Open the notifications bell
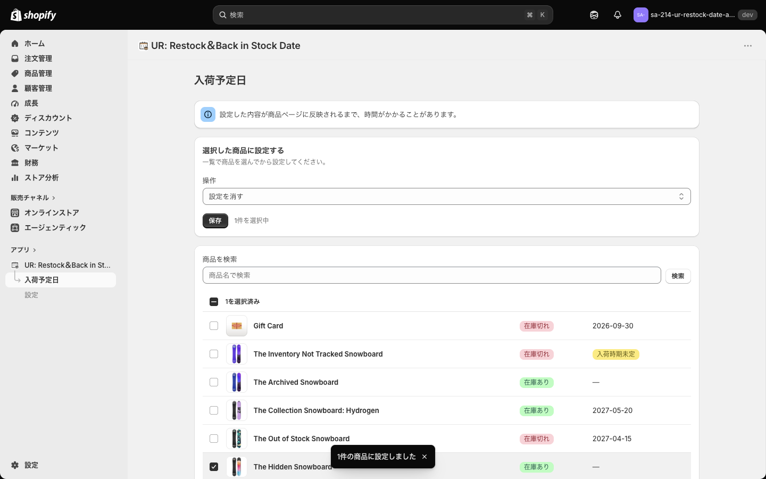The image size is (766, 479). pyautogui.click(x=618, y=15)
